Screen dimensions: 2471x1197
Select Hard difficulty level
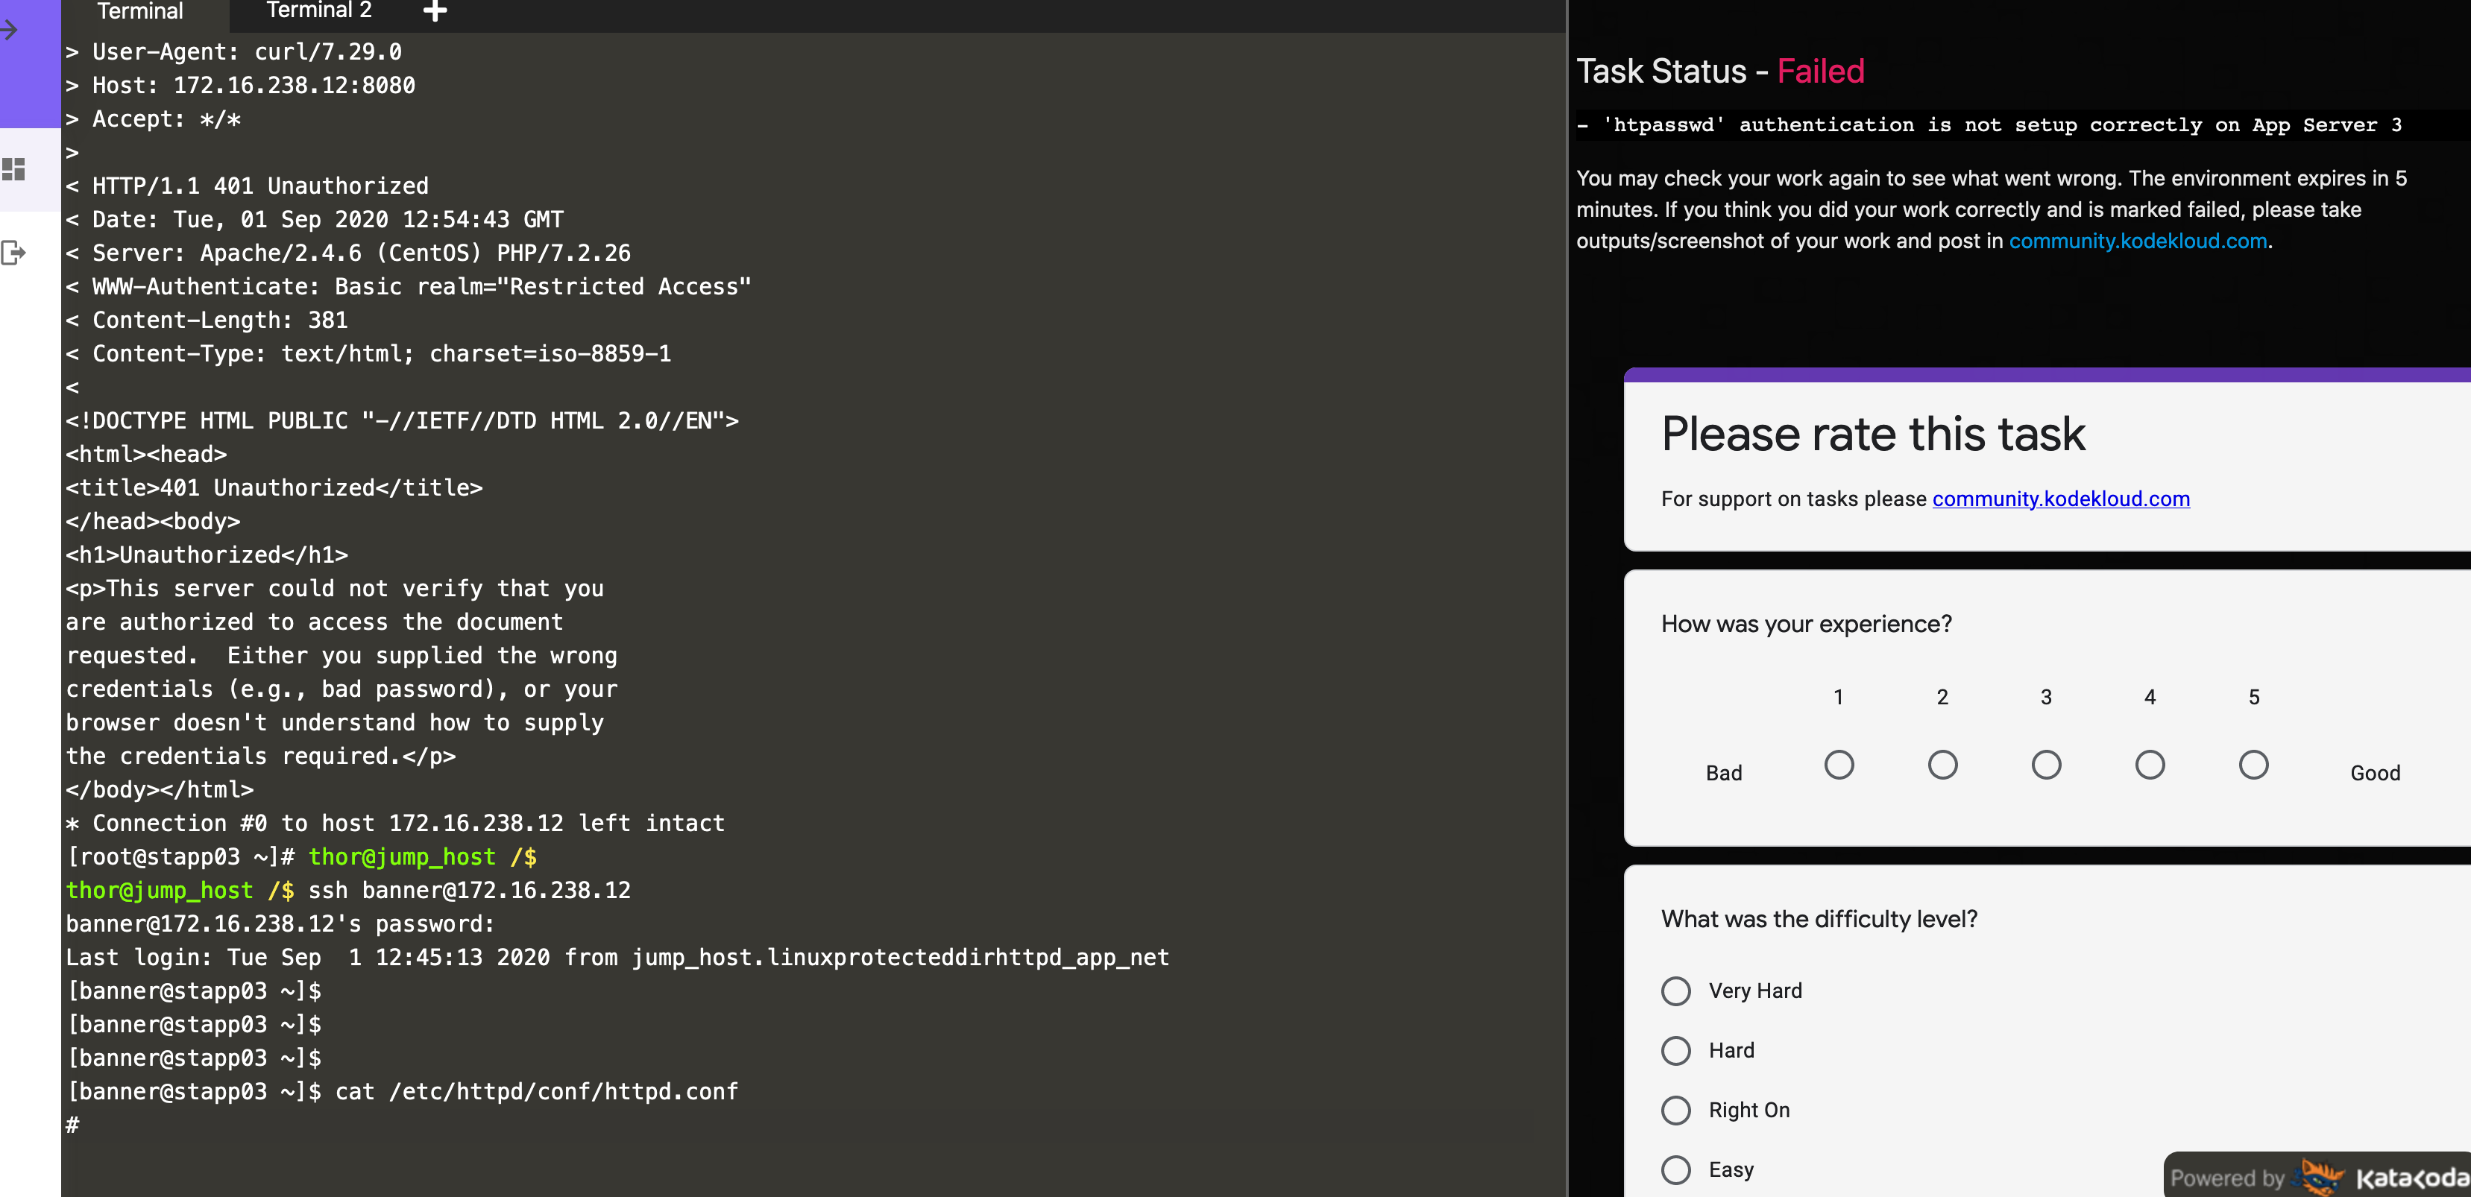[x=1675, y=1050]
